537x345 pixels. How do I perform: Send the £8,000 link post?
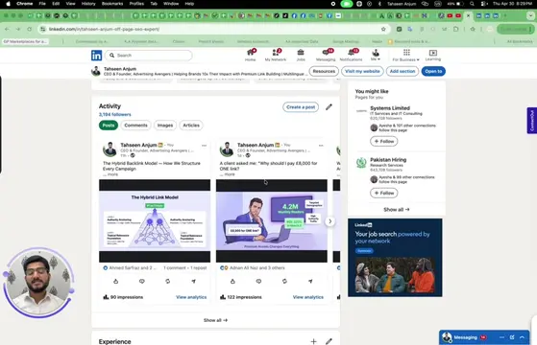pos(310,281)
